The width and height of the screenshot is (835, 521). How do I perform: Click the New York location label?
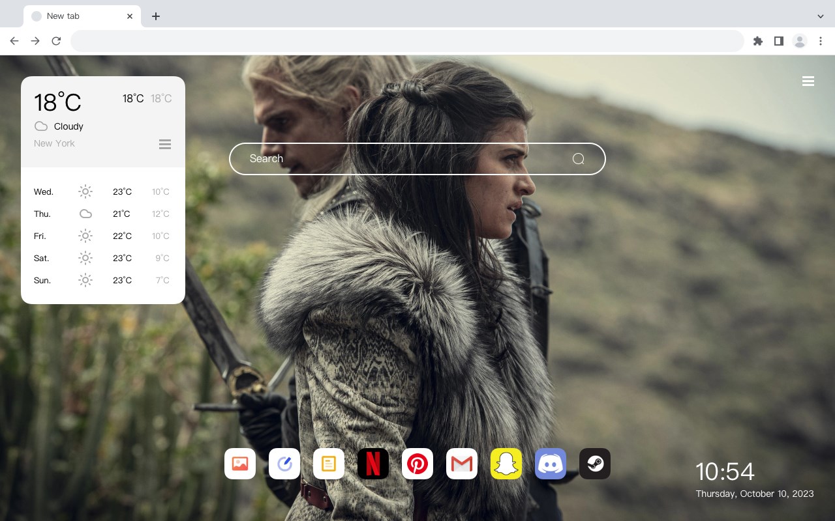(x=54, y=143)
